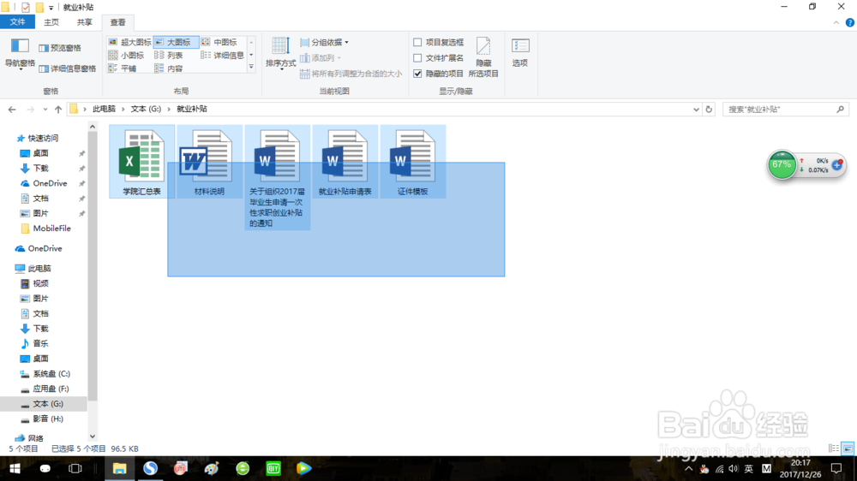Click 此电脑 in the address breadcrumb
Viewport: 857px width, 481px height.
pos(104,109)
